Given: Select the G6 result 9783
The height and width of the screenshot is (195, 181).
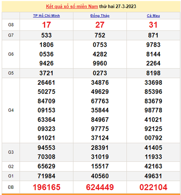Looking at the screenshot, I should [x=153, y=45].
